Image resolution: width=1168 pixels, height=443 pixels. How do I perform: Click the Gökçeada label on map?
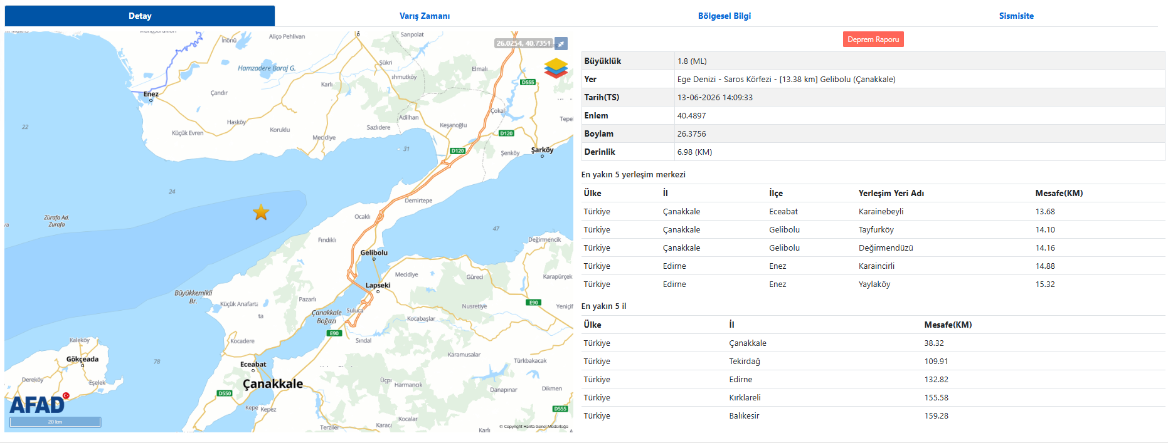click(x=82, y=359)
